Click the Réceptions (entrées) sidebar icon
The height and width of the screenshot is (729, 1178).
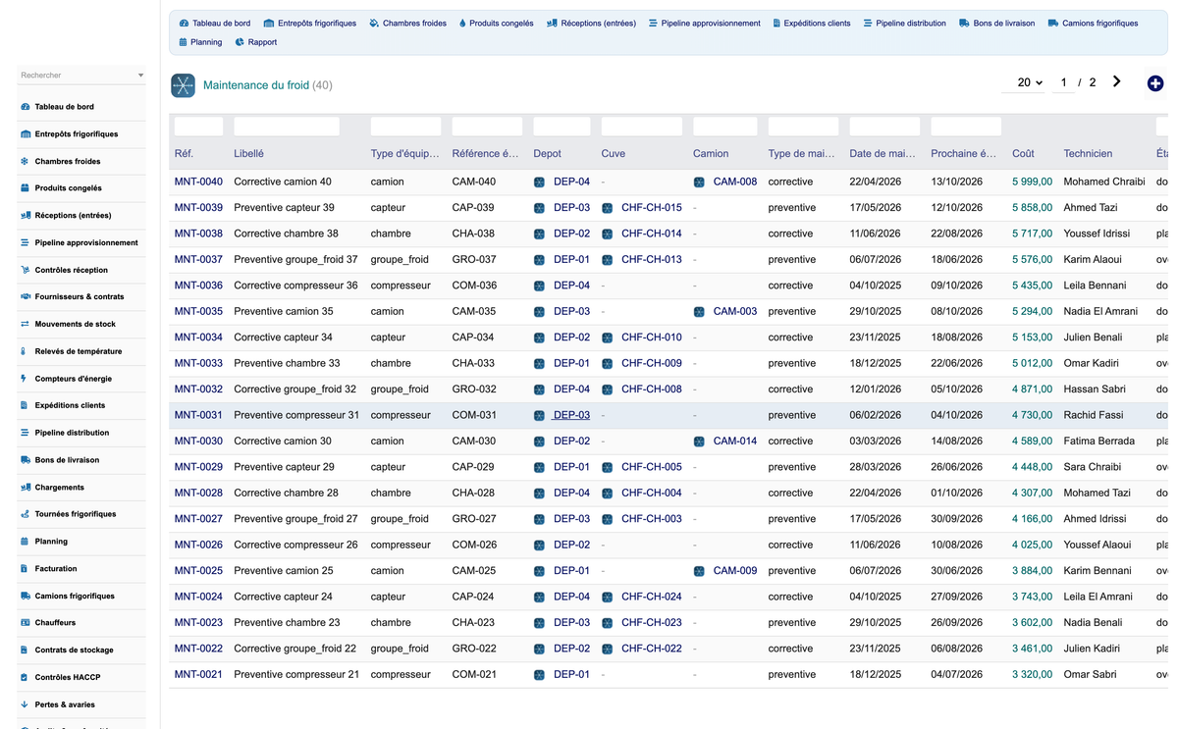click(25, 215)
